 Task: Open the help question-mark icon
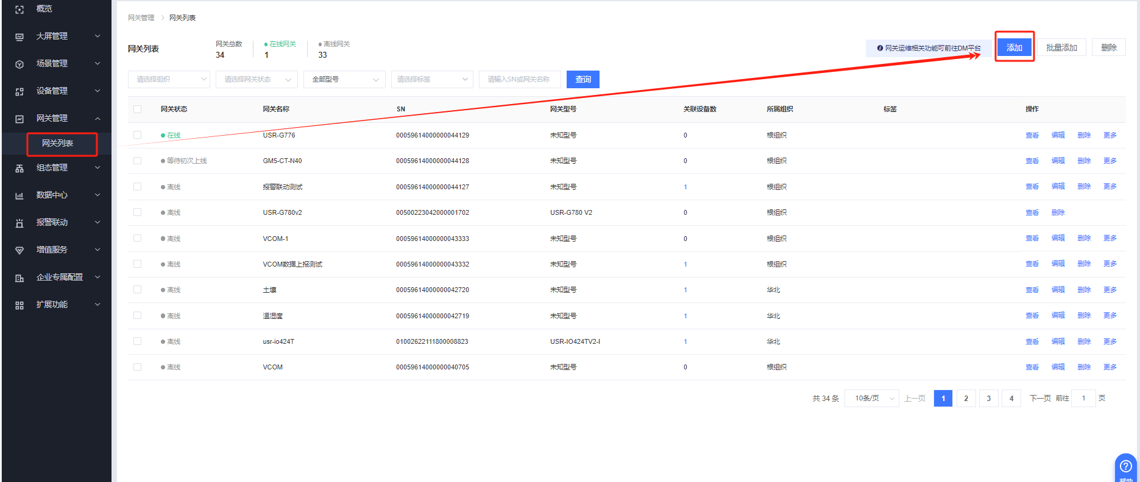pos(1125,466)
